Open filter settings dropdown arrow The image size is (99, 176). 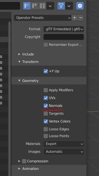tap(69, 6)
